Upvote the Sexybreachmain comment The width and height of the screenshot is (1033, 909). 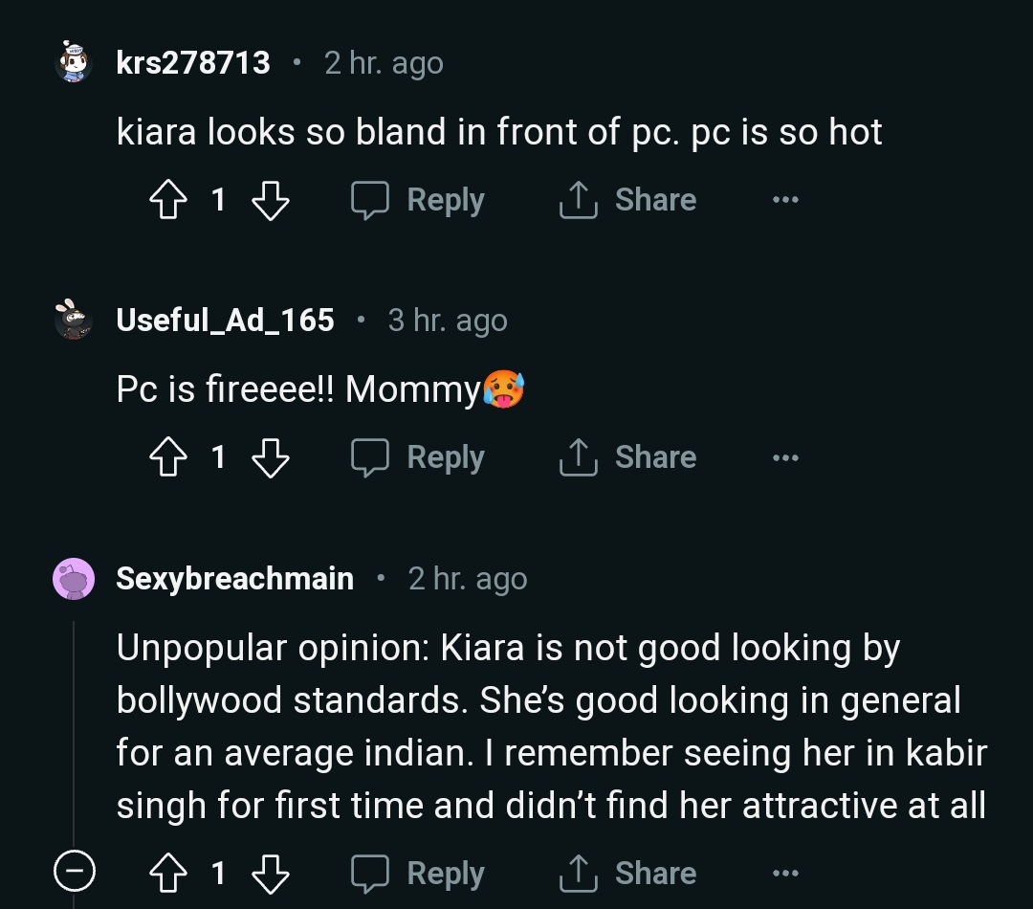[x=168, y=873]
